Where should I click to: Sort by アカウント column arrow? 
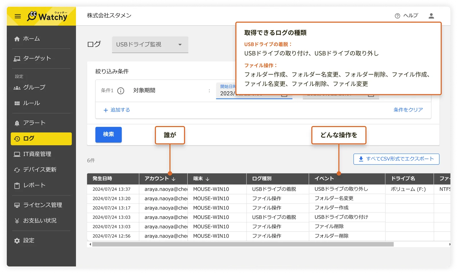[x=174, y=179]
